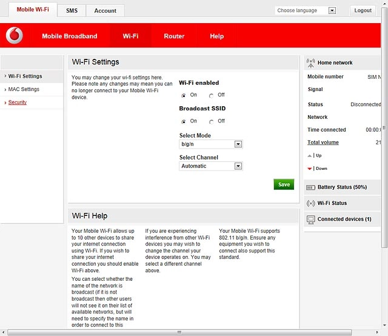This screenshot has height=336, width=388.
Task: Open Wi-Fi Settings in the sidebar
Action: (x=32, y=76)
